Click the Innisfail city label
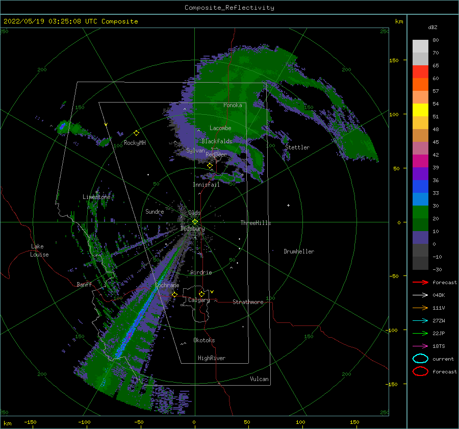Viewport: 459px width, 429px height. pos(206,185)
